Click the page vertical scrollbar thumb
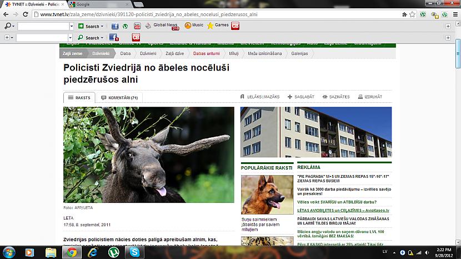This screenshot has height=259, width=461. point(458,53)
